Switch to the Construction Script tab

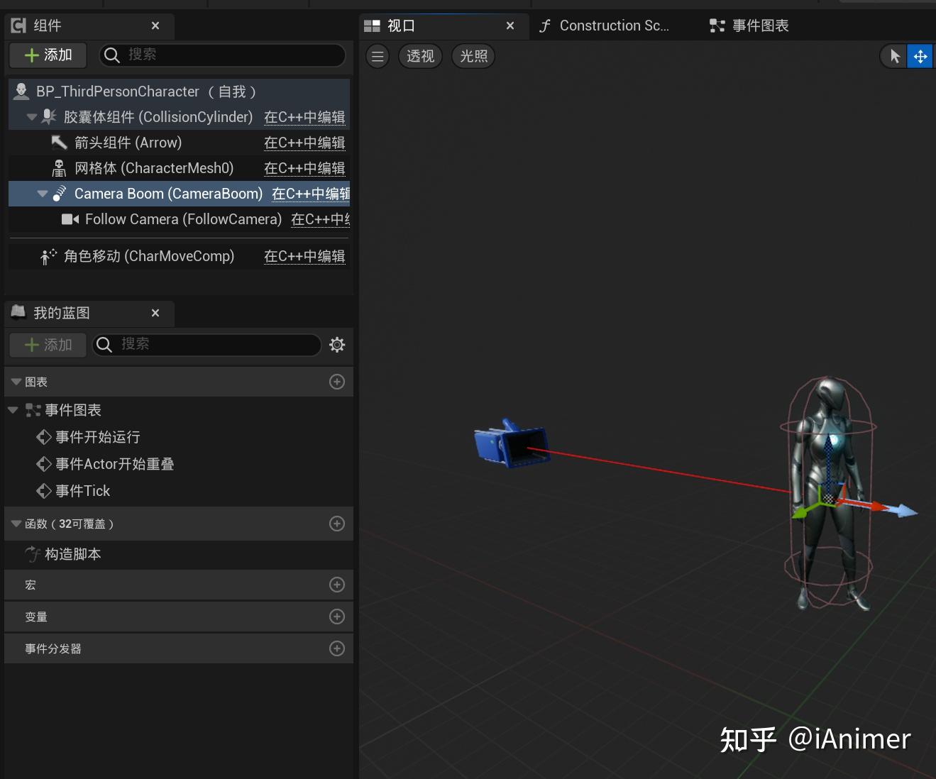pyautogui.click(x=604, y=26)
